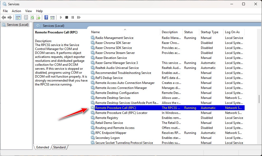The image size is (262, 156).
Task: Click gear icon of RPC Endpoint Mapper
Action: pos(93,133)
